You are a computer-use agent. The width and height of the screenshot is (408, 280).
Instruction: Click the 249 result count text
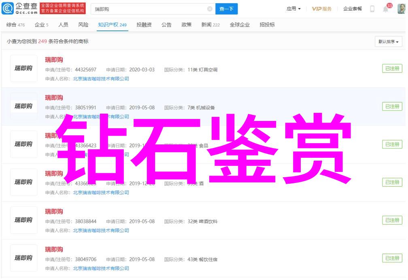[x=42, y=41]
